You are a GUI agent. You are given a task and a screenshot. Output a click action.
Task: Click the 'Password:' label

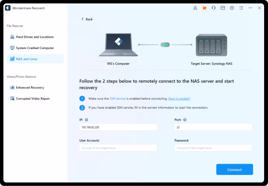(182, 140)
